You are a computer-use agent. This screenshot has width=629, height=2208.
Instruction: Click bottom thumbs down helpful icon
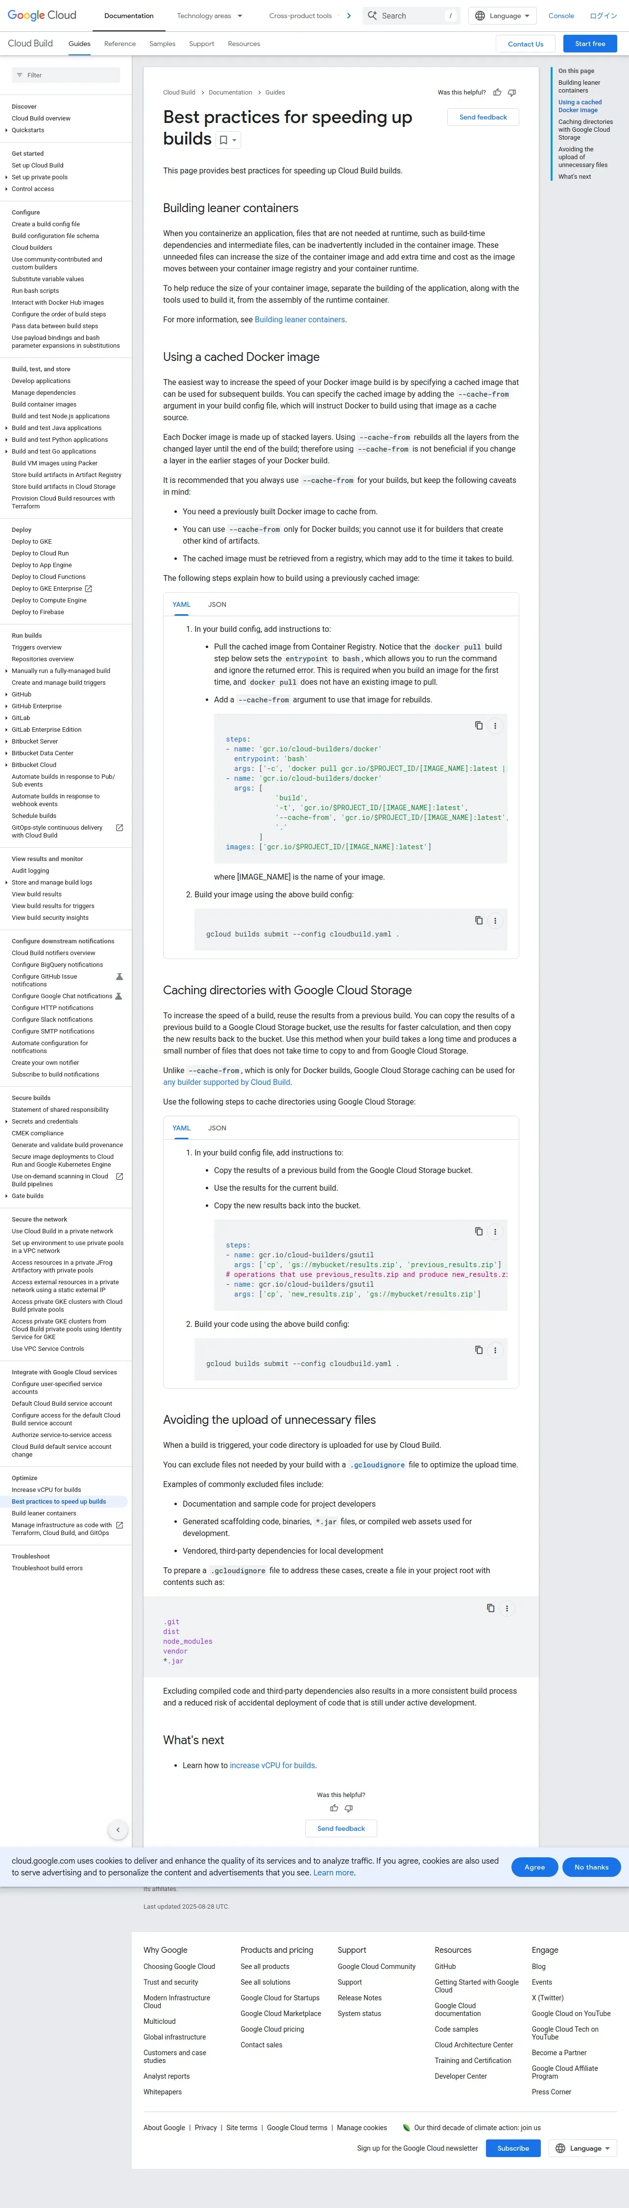(349, 1808)
